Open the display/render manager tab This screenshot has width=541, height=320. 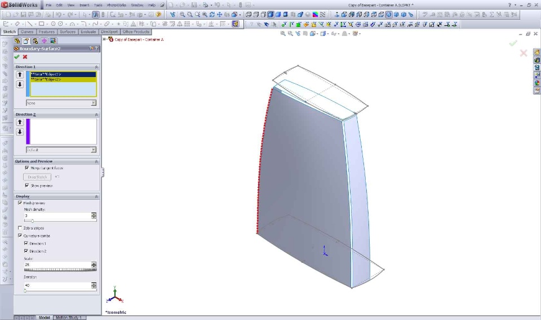click(53, 41)
